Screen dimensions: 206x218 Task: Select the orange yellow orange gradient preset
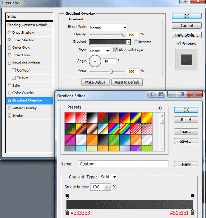147,118
